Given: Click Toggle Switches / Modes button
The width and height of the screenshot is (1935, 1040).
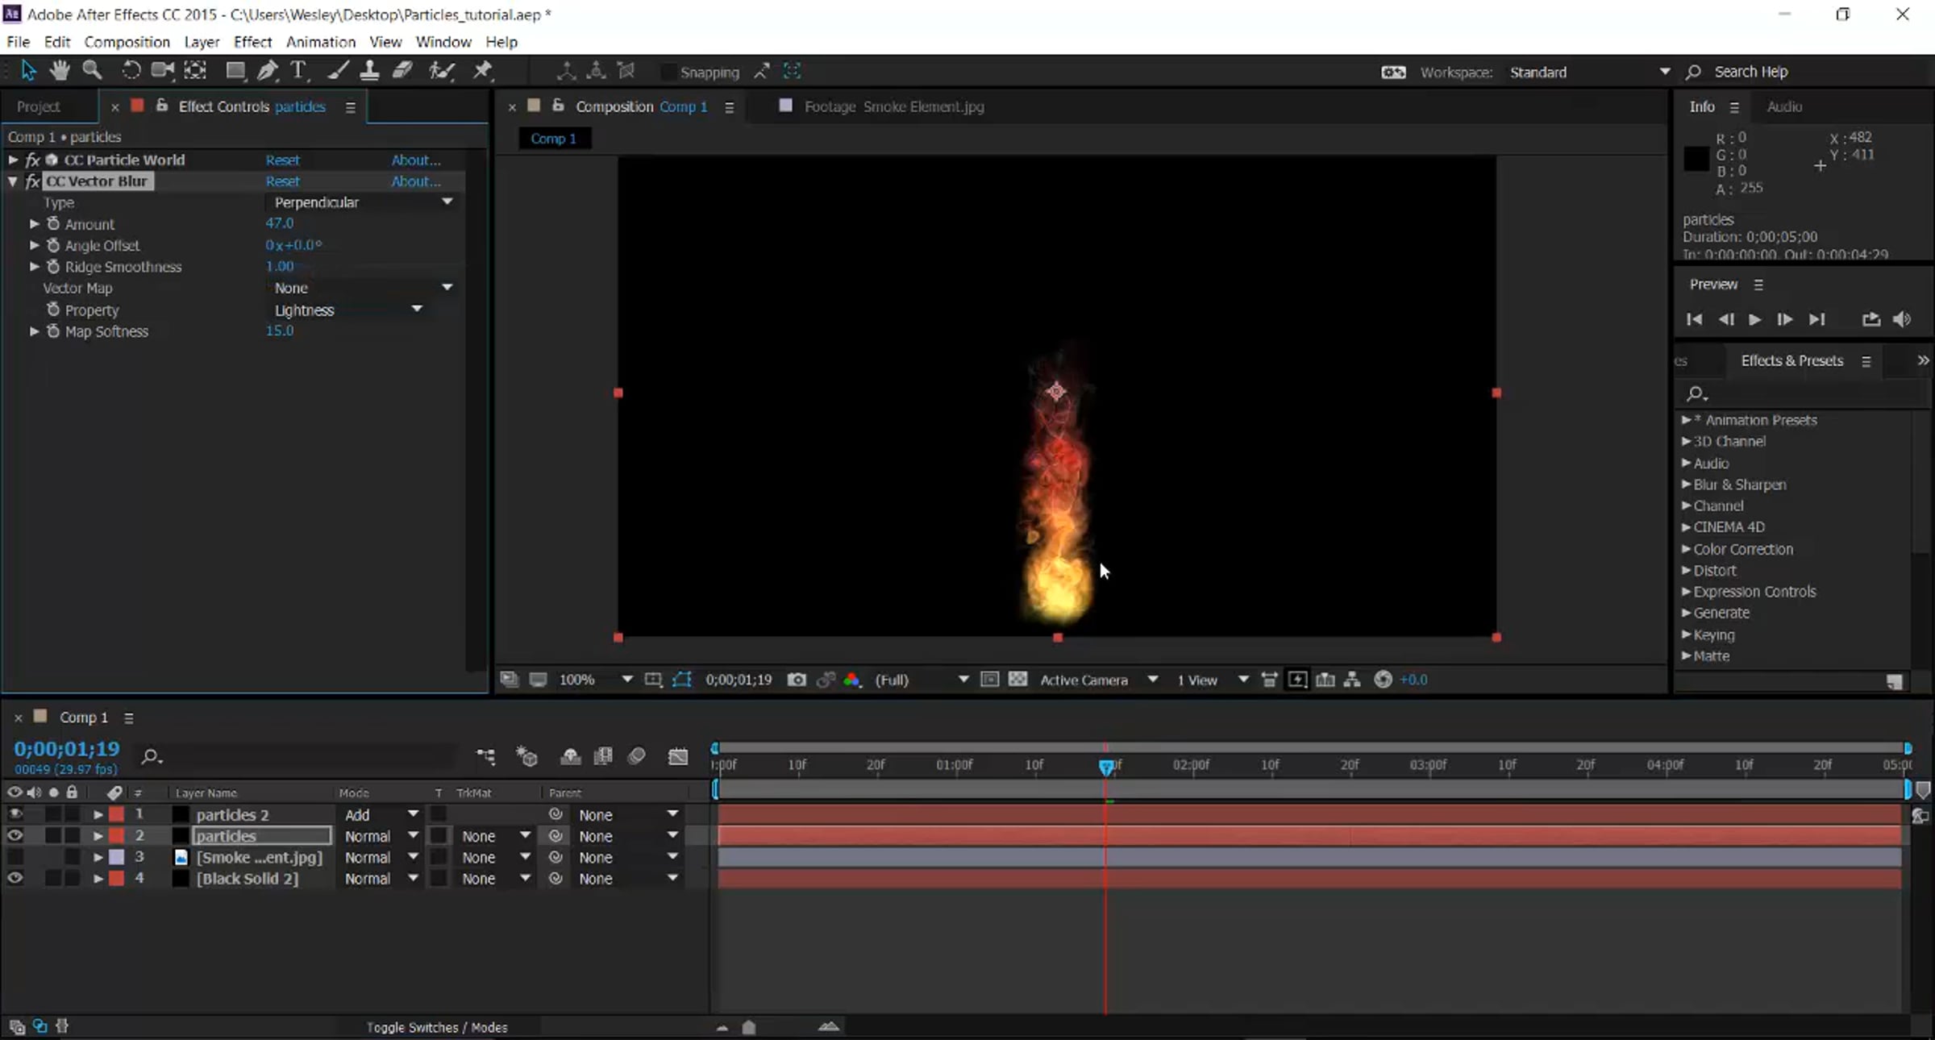Looking at the screenshot, I should coord(436,1027).
